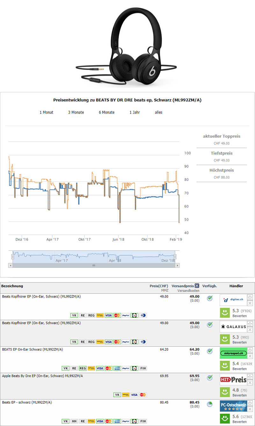Click the FIN payment badge for microspot.ch

click(143, 368)
